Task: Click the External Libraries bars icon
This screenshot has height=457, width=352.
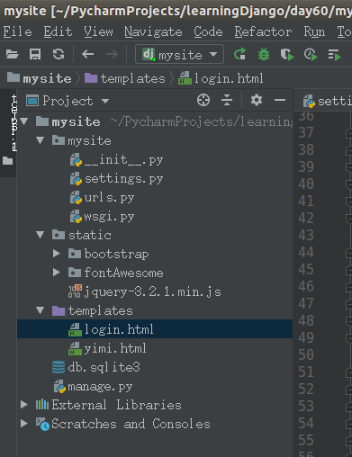Action: point(42,405)
